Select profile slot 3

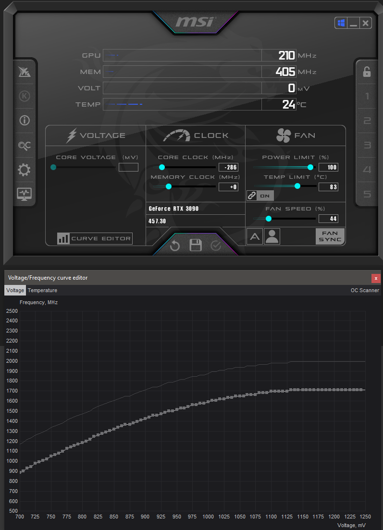[x=367, y=145]
